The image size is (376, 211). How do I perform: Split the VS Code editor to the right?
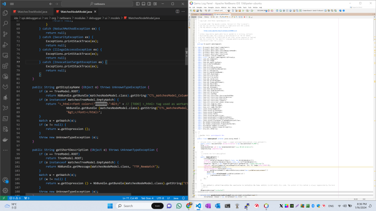(177, 12)
